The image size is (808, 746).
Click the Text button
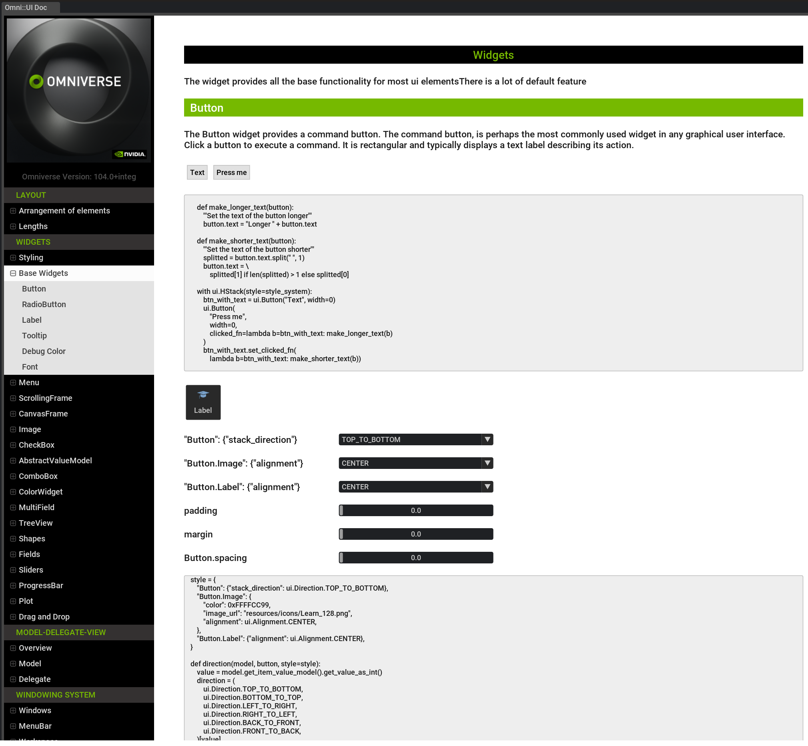[197, 172]
